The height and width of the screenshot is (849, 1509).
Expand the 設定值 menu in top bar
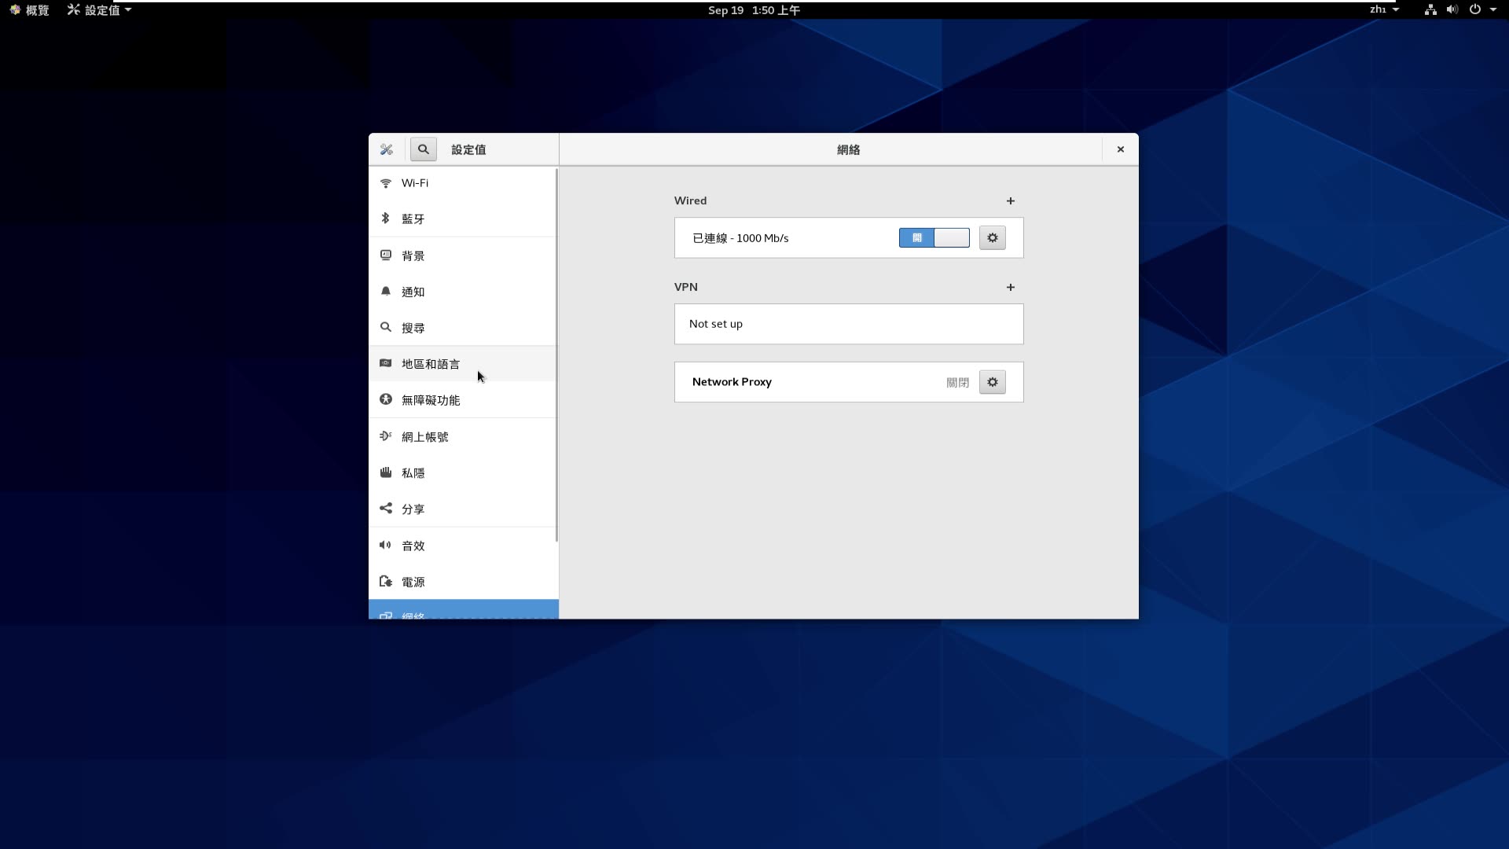[98, 10]
